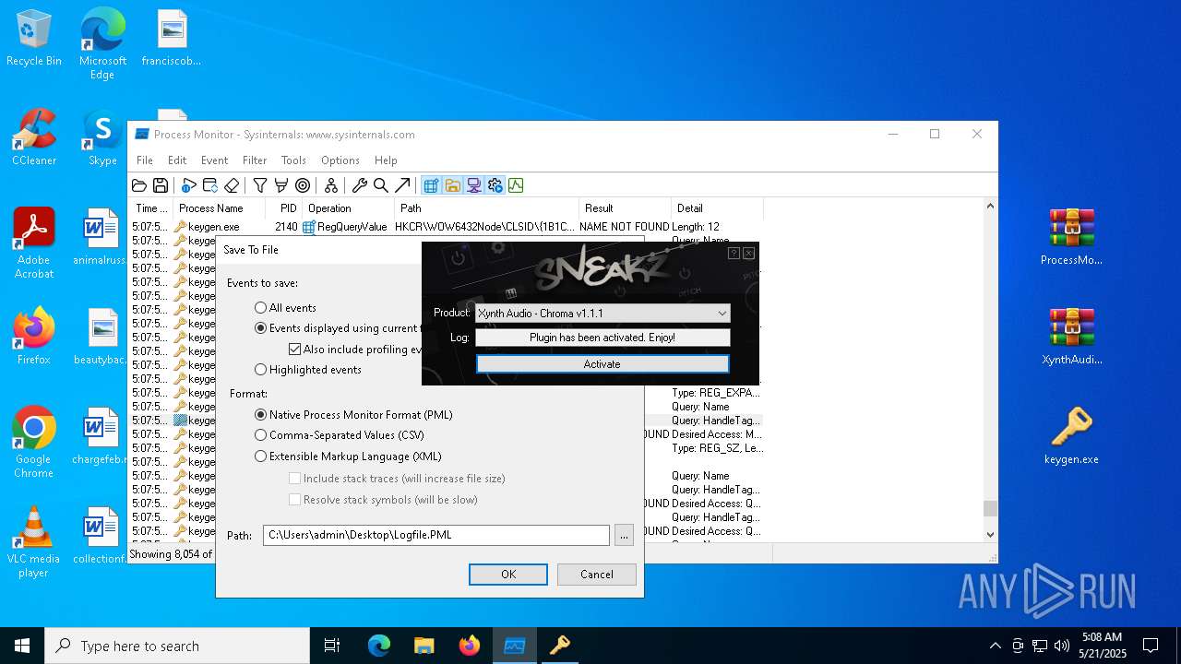Click Microsoft Edge taskbar icon
This screenshot has width=1181, height=664.
(x=379, y=646)
